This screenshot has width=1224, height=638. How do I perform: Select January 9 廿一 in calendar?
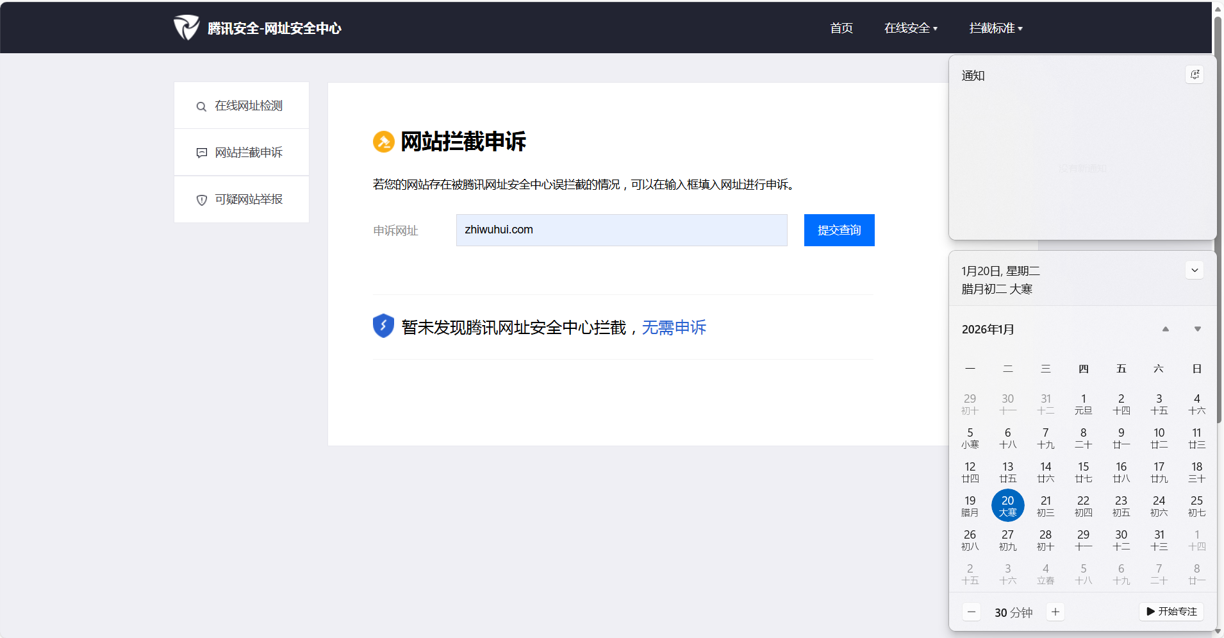(x=1121, y=438)
